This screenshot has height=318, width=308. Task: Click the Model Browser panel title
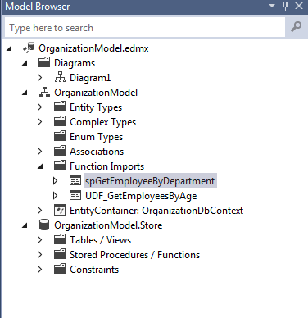pos(38,7)
